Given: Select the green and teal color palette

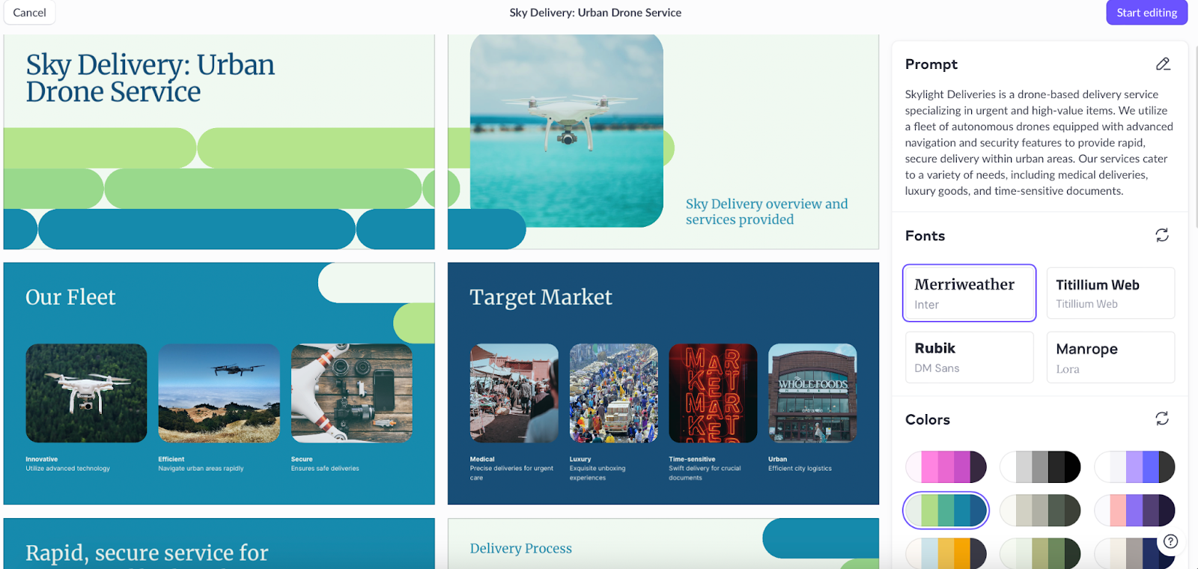Looking at the screenshot, I should click(x=946, y=511).
